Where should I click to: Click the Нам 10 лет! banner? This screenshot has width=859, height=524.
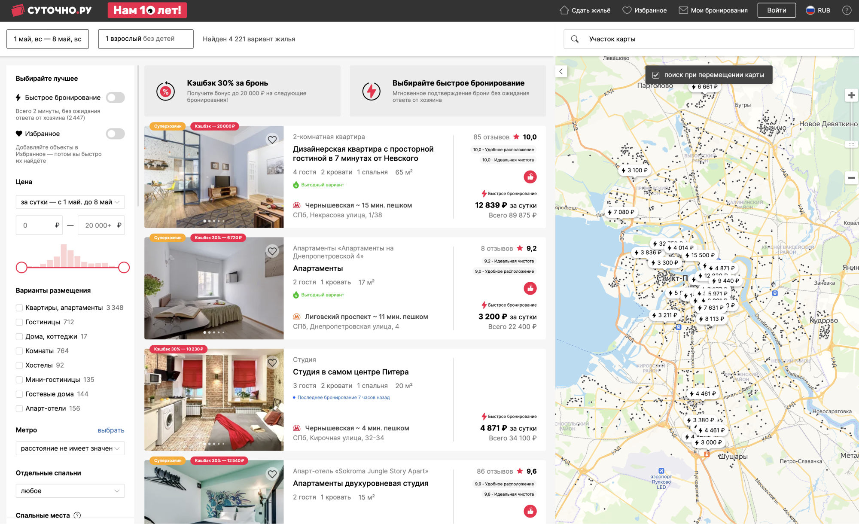tap(147, 10)
